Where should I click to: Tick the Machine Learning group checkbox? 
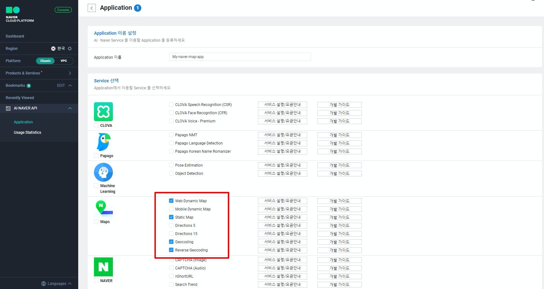click(96, 186)
